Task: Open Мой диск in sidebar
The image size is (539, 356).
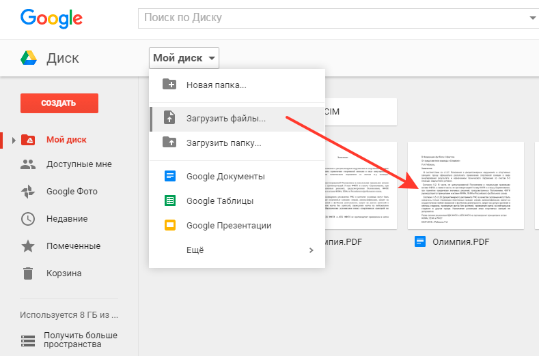Action: point(66,140)
